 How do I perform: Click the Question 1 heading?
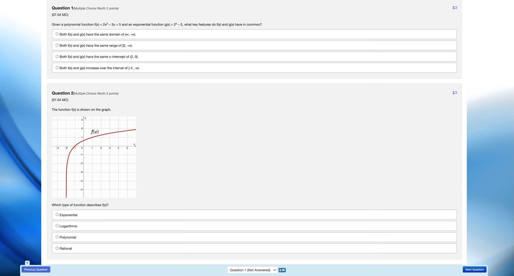click(61, 8)
